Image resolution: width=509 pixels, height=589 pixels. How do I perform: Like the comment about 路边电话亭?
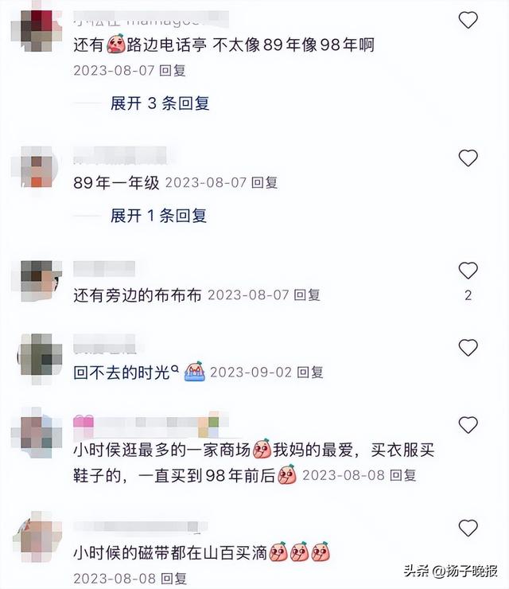(468, 20)
